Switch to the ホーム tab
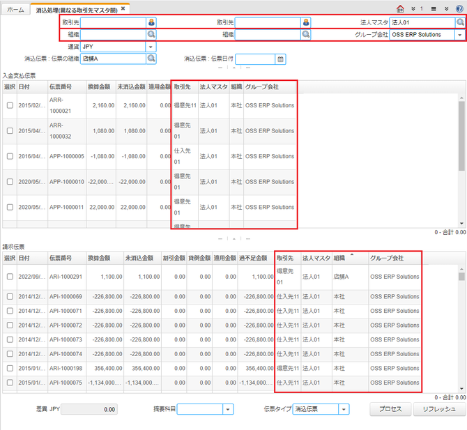 click(x=15, y=10)
